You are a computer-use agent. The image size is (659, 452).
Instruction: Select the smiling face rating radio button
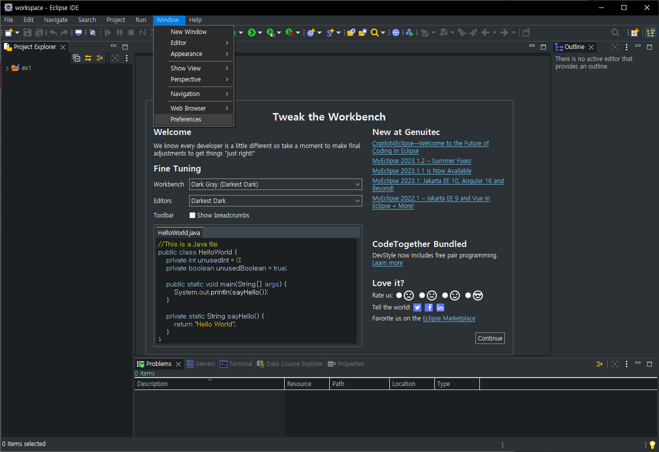[x=445, y=295]
